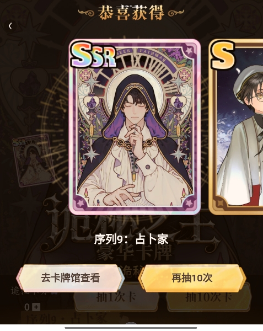Click the gold S badge on second card
Image resolution: width=263 pixels, height=331 pixels.
click(223, 55)
